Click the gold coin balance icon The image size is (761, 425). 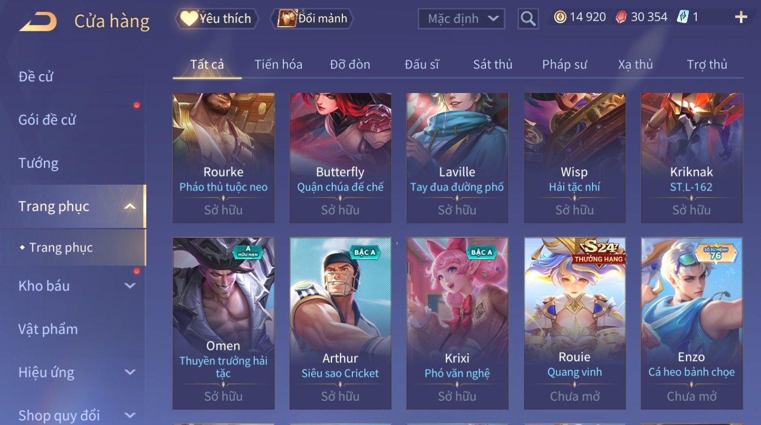pos(560,17)
